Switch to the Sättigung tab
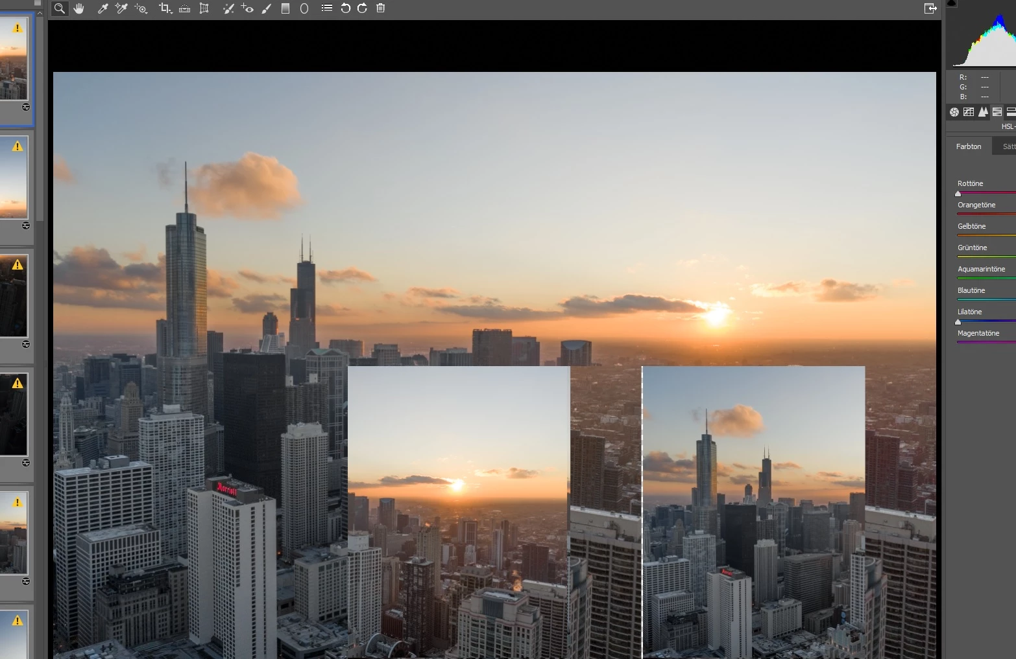This screenshot has height=659, width=1016. point(1006,146)
